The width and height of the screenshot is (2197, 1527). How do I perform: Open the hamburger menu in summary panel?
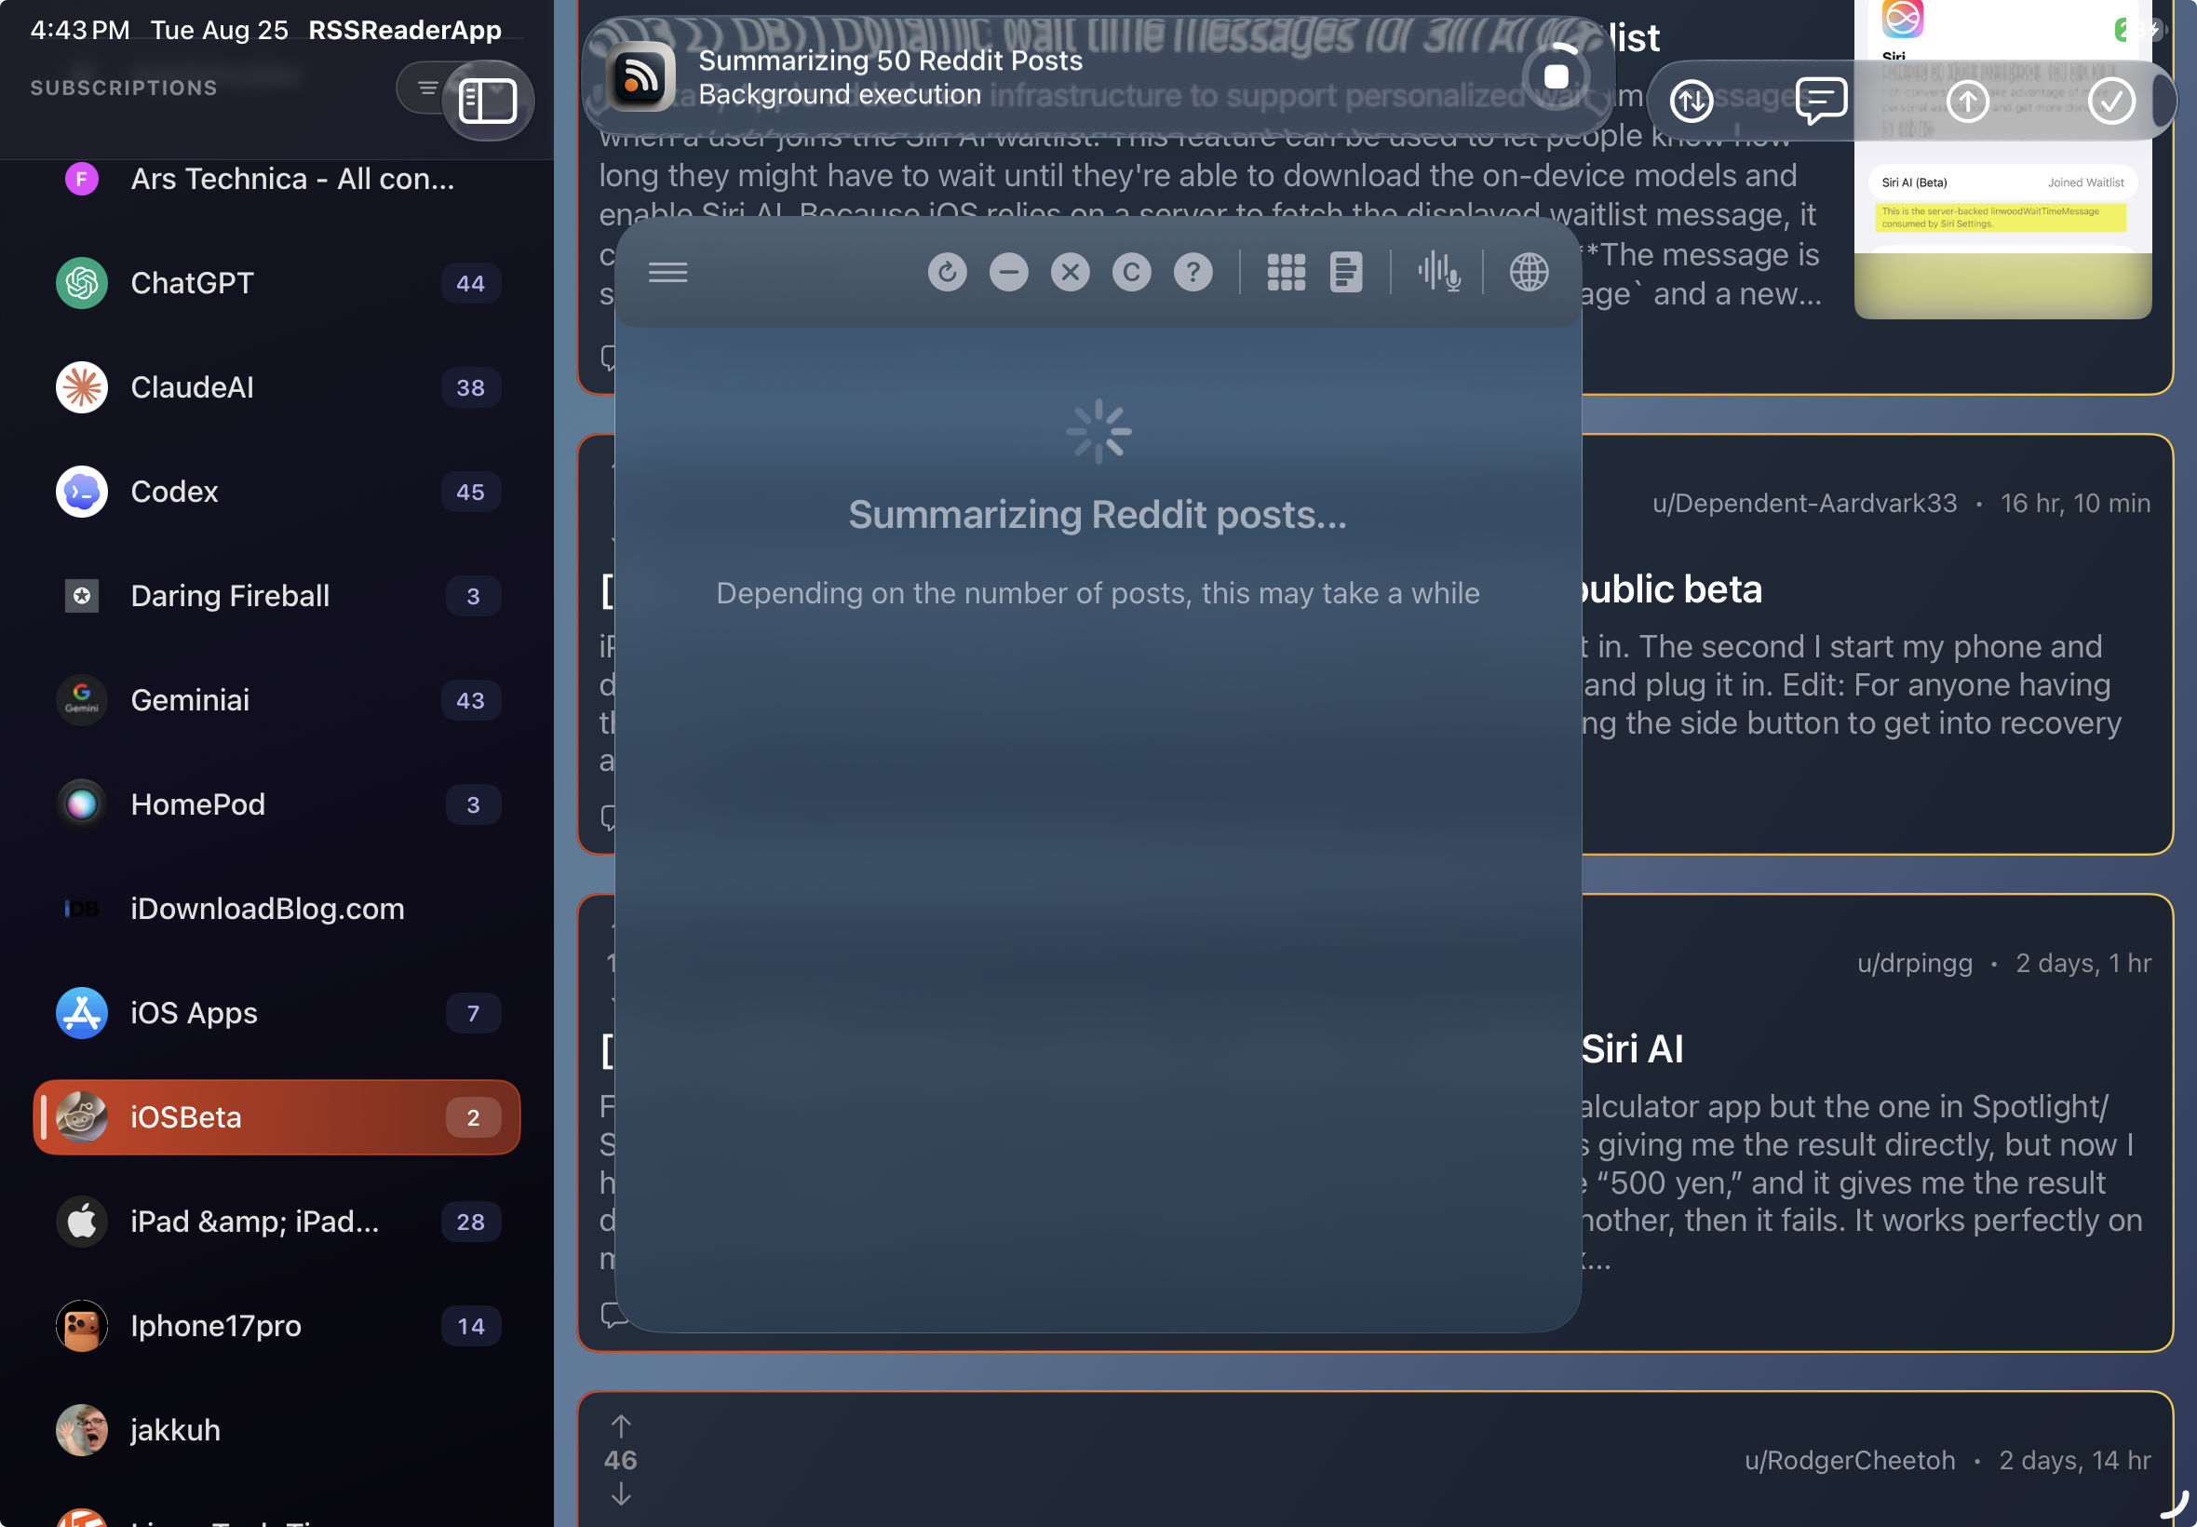pyautogui.click(x=667, y=273)
